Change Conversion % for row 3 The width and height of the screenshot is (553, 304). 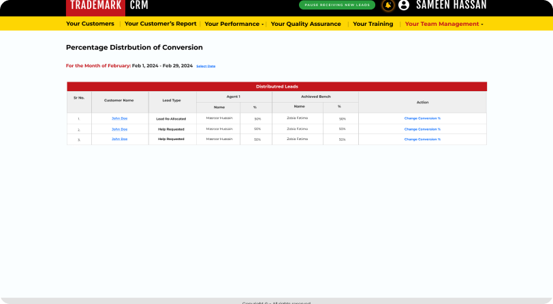422,139
